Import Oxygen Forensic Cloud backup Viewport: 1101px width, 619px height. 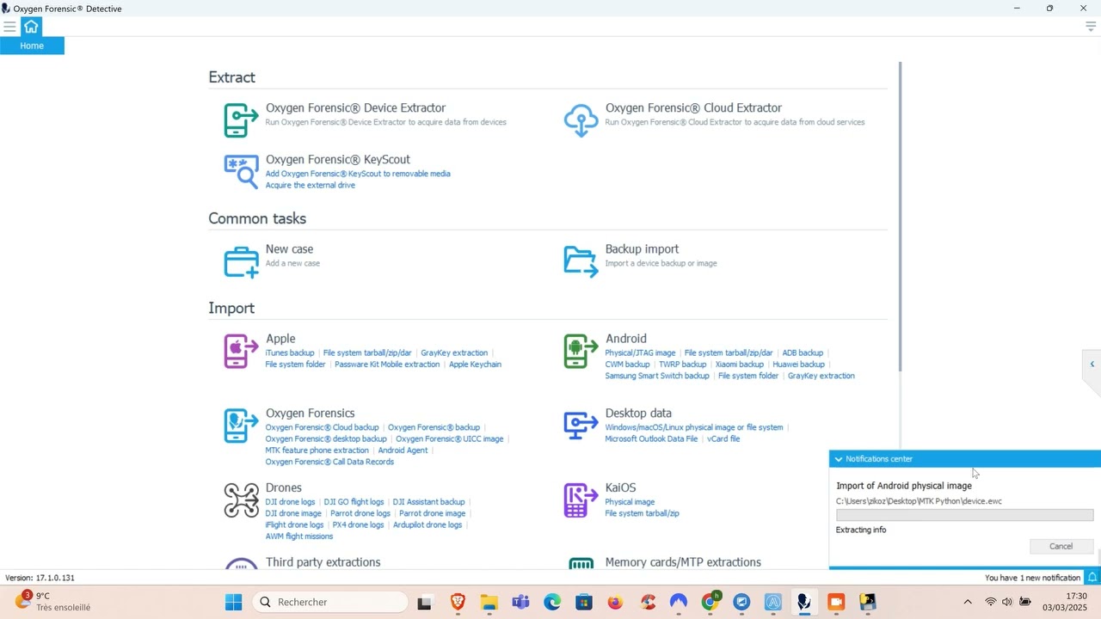click(322, 427)
